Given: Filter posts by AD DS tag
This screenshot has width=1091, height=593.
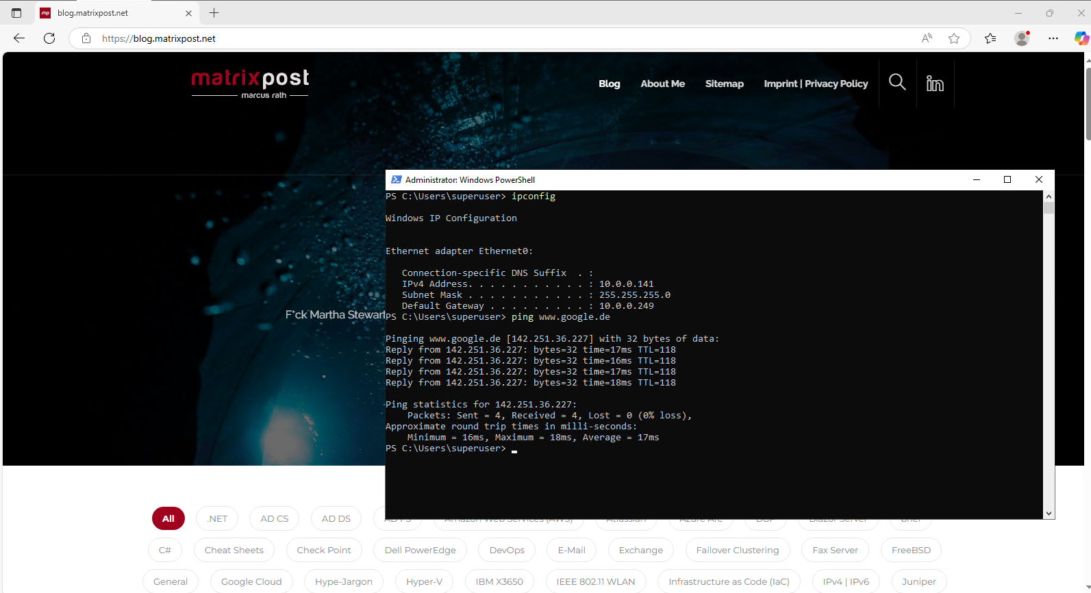Looking at the screenshot, I should click(336, 518).
